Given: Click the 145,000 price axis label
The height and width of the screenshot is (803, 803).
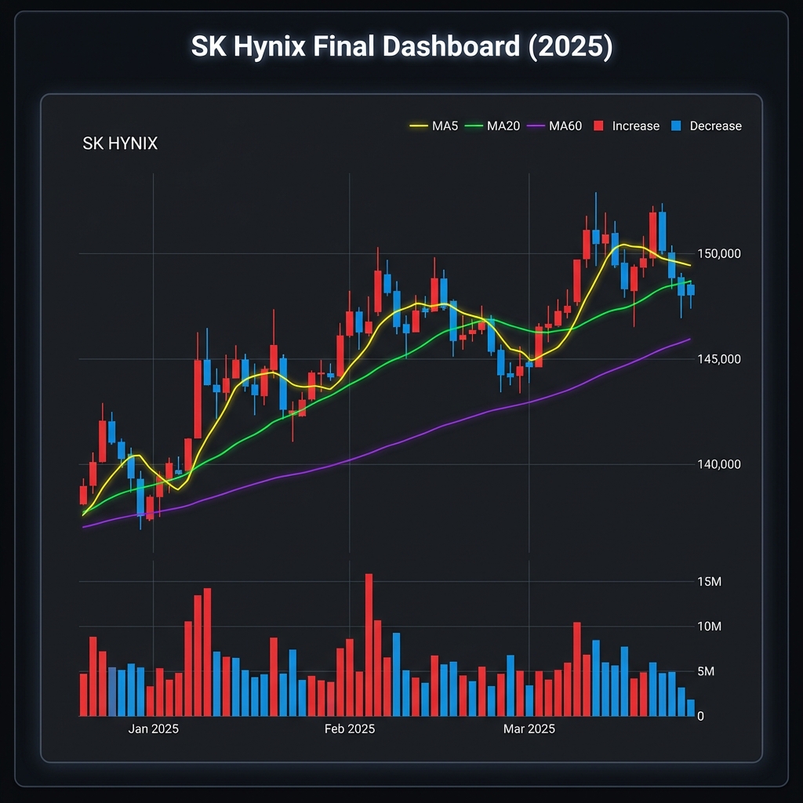Looking at the screenshot, I should pos(719,359).
